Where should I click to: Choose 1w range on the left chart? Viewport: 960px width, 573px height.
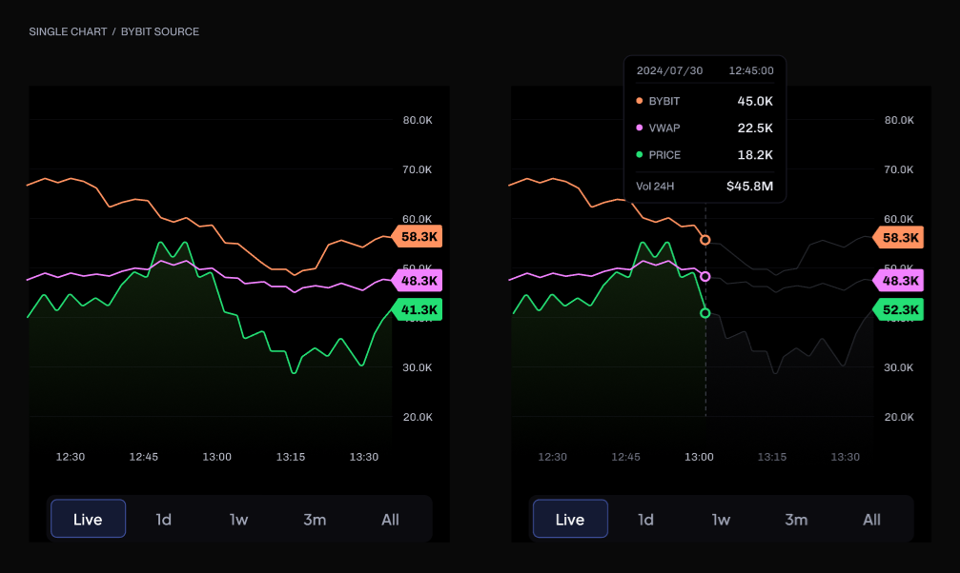(238, 520)
